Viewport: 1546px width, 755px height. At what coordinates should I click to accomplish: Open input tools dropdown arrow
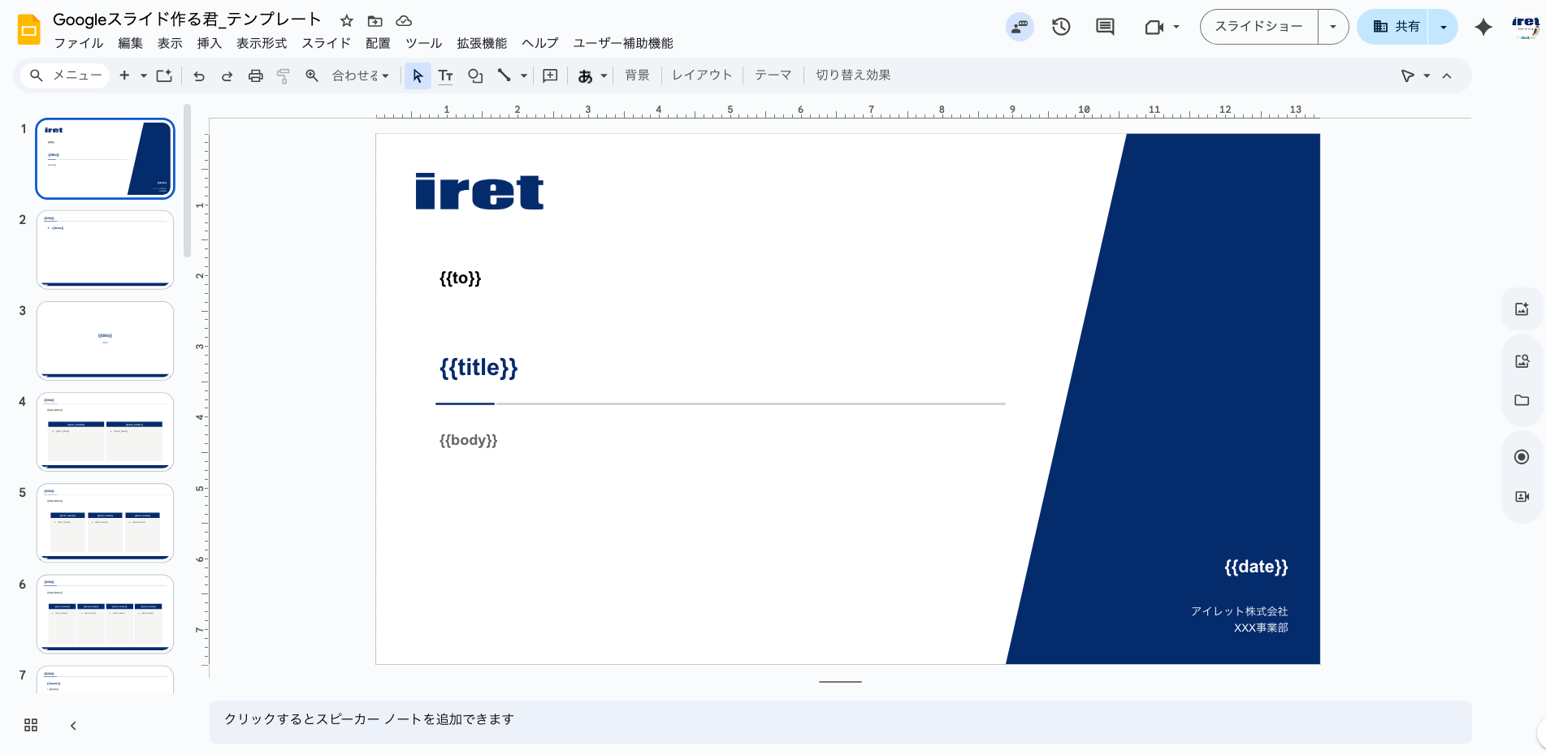604,75
